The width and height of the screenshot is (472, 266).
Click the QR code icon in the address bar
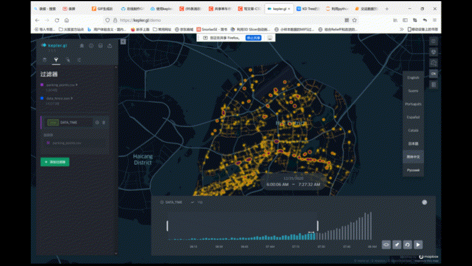[347, 20]
